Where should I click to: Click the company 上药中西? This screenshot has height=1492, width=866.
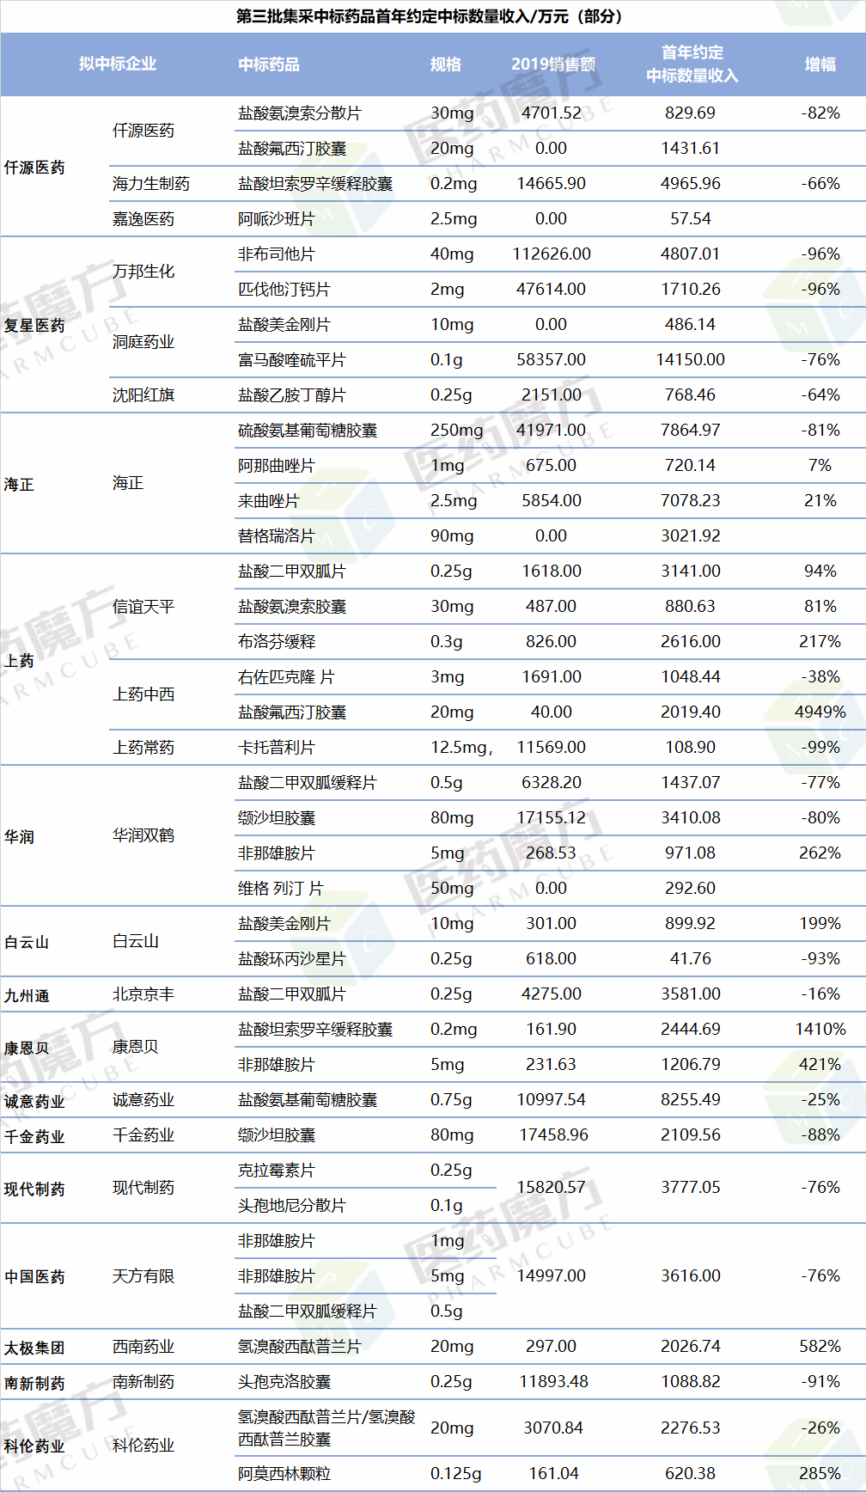click(143, 694)
